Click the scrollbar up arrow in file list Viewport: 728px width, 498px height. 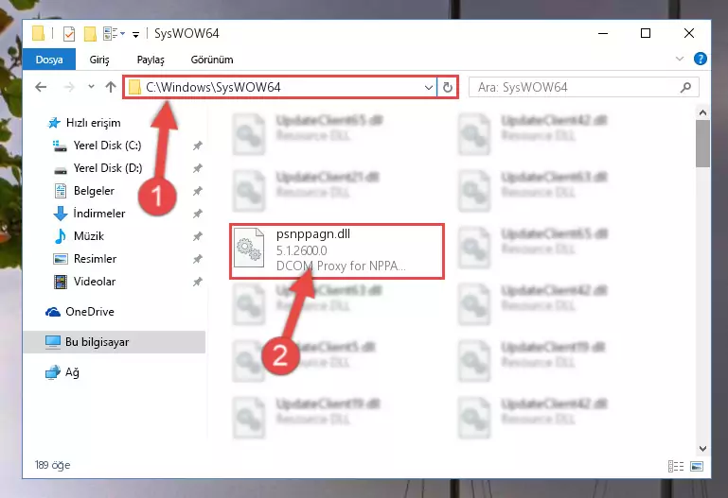(x=702, y=112)
